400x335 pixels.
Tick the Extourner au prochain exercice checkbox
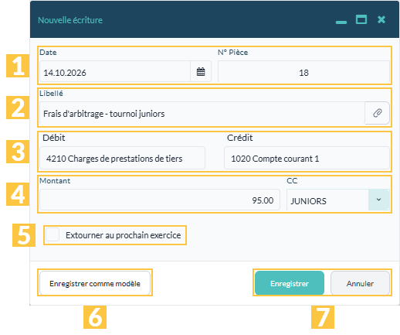(x=53, y=234)
